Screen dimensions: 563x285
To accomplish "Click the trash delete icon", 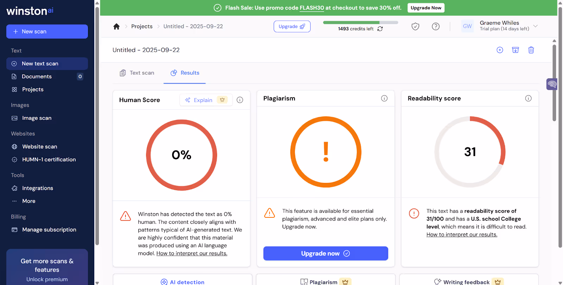I will click(531, 50).
